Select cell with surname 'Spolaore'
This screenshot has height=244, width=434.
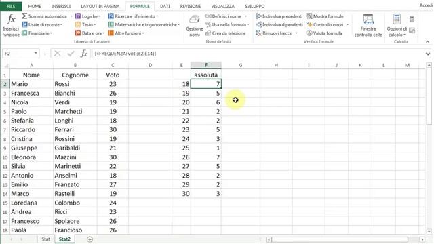tap(75, 221)
